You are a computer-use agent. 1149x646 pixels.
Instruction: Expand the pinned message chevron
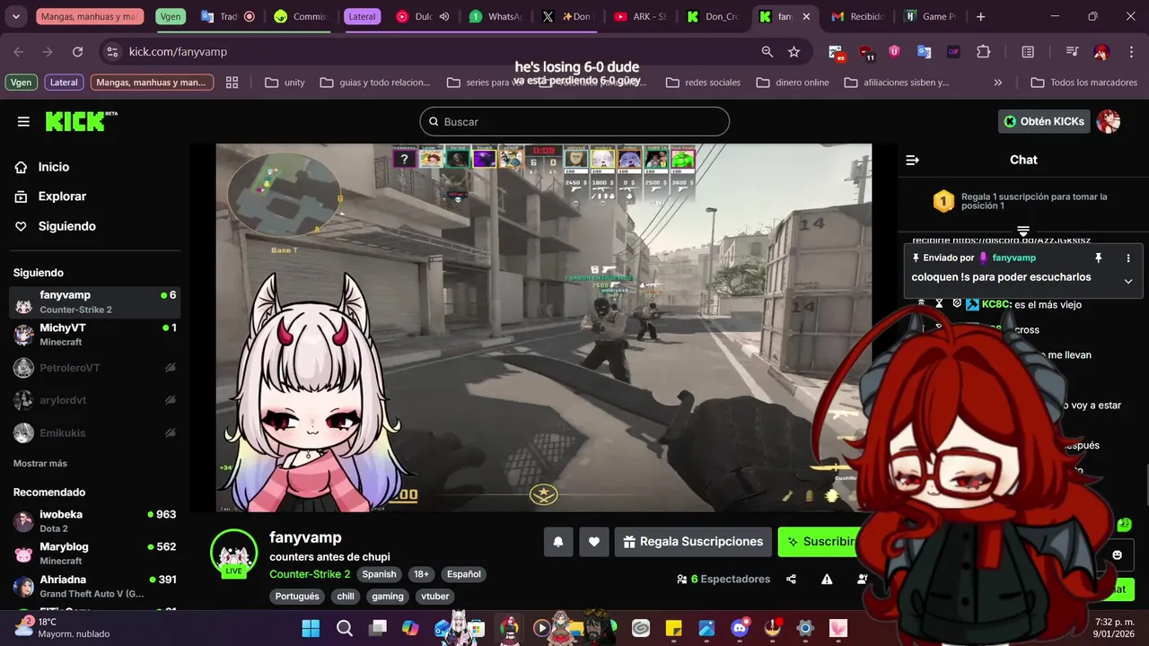[x=1128, y=281]
